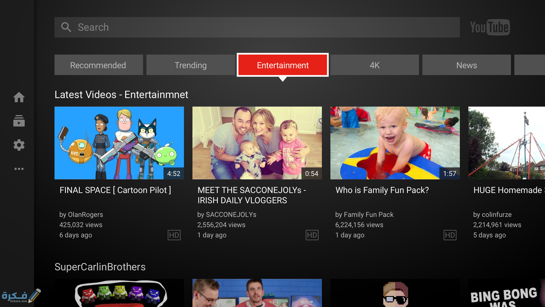Click the Home icon in sidebar
The height and width of the screenshot is (307, 545).
(x=19, y=97)
